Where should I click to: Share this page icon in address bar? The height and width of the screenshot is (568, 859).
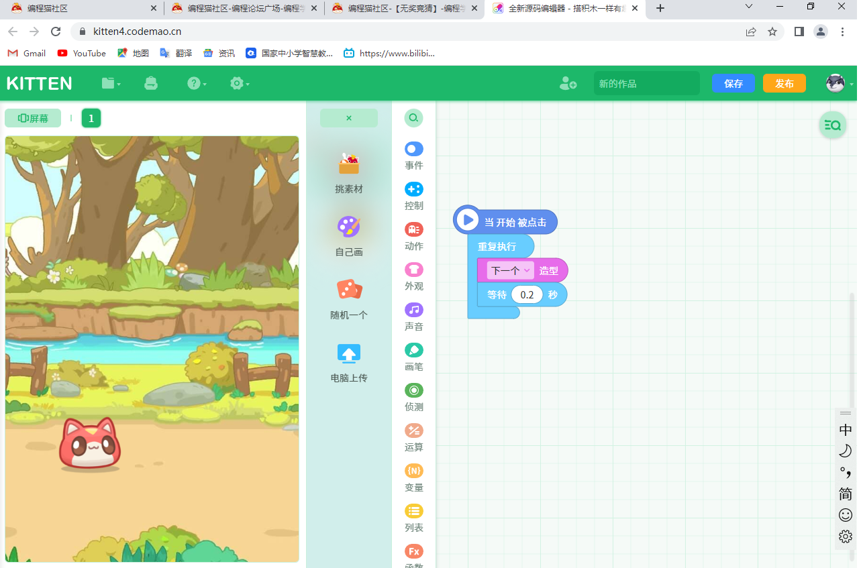pos(751,32)
